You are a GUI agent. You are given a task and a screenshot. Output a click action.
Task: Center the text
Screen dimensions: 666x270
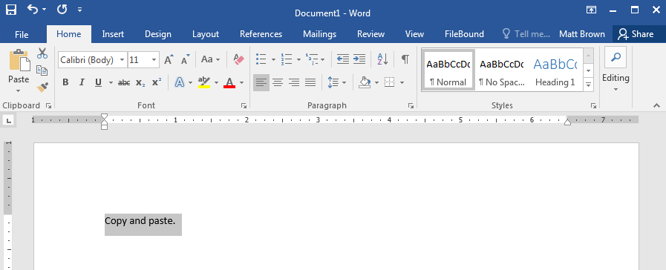coord(278,82)
